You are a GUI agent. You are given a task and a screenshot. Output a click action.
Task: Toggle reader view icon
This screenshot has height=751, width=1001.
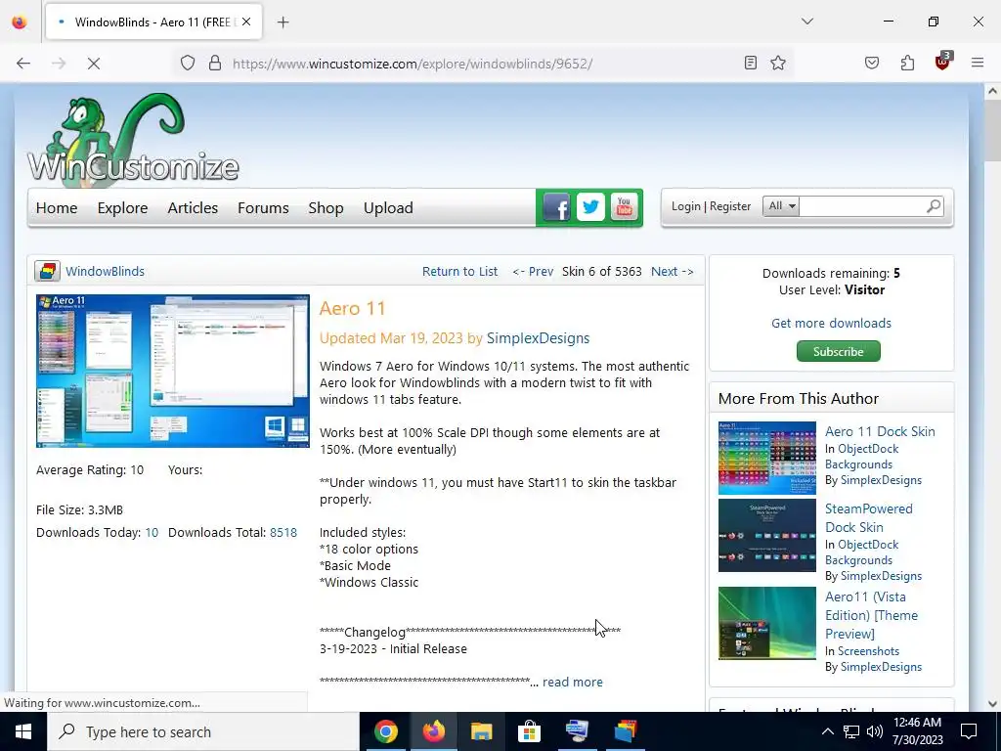point(751,63)
